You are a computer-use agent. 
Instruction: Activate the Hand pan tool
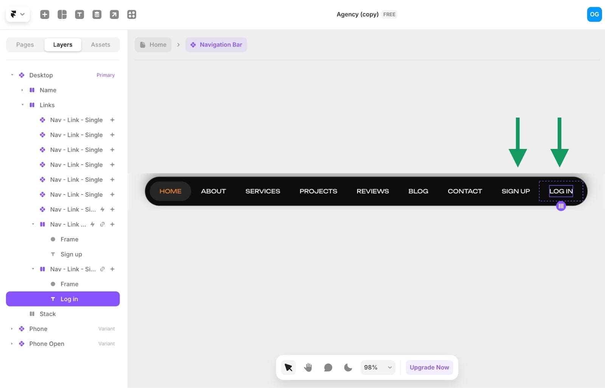coord(308,367)
